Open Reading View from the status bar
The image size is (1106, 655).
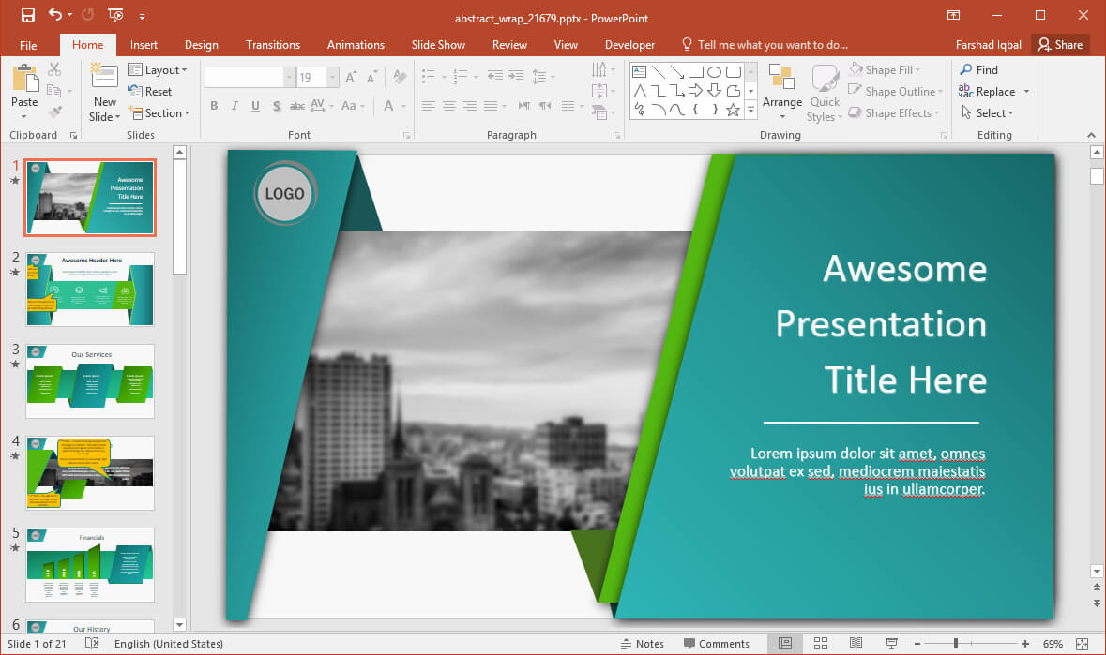click(x=856, y=643)
